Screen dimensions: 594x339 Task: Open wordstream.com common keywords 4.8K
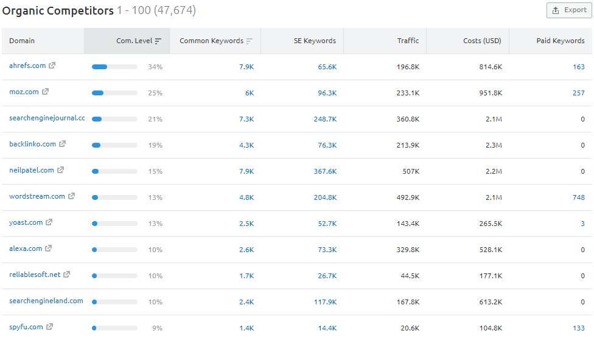pos(246,197)
